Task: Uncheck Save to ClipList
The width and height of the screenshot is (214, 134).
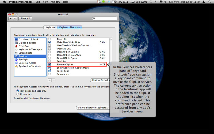Action: pos(49,64)
